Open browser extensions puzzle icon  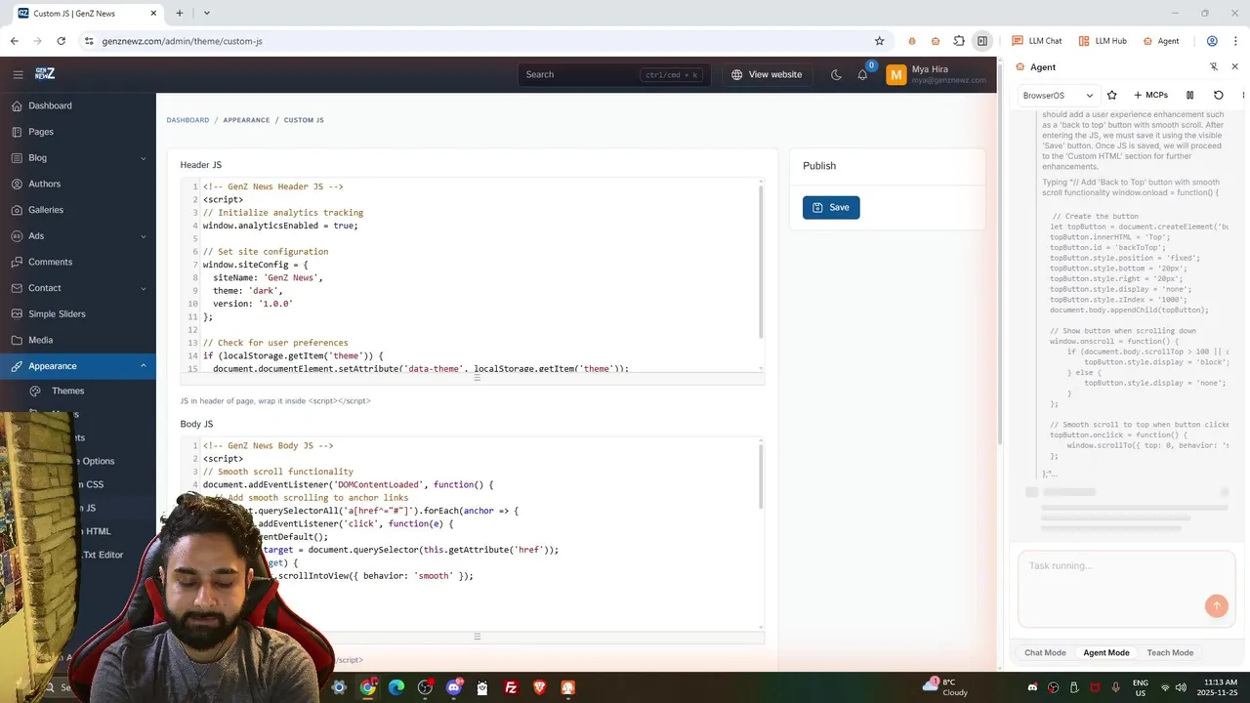point(959,41)
